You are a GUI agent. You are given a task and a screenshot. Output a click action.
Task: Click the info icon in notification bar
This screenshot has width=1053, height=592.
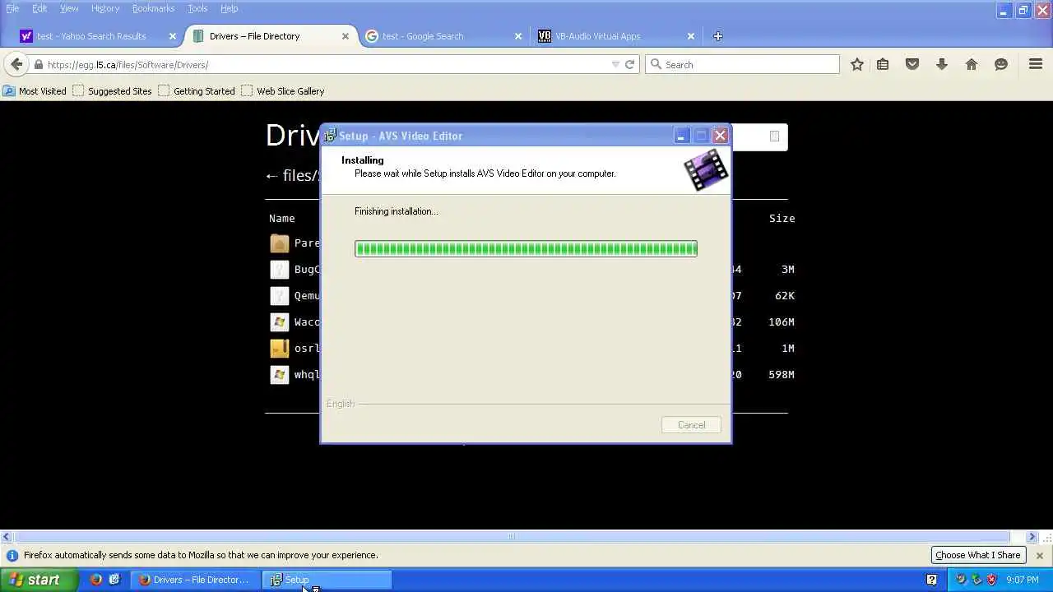click(x=12, y=555)
